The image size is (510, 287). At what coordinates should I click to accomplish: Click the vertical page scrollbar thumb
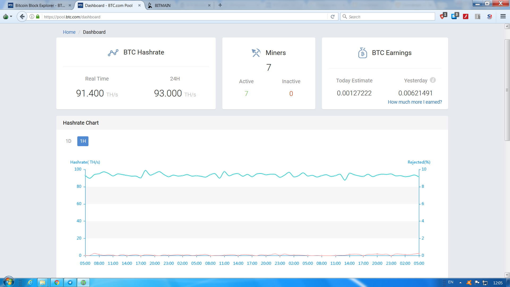(x=507, y=90)
